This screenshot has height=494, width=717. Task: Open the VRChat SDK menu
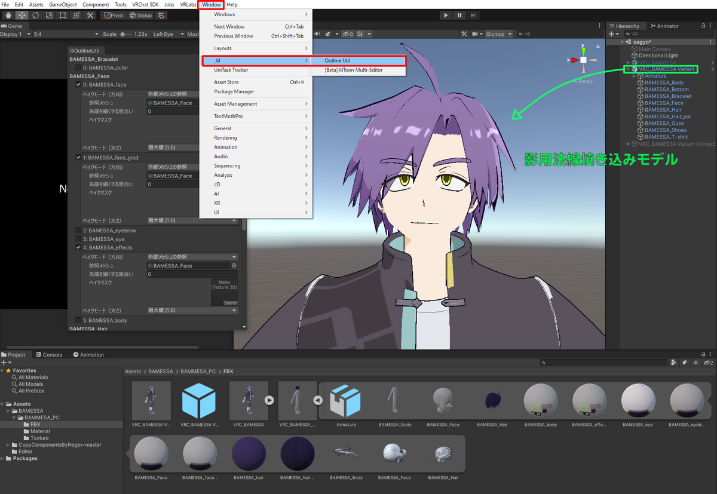[x=145, y=4]
